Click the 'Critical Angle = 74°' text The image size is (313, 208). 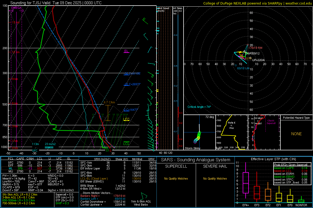point(199,107)
